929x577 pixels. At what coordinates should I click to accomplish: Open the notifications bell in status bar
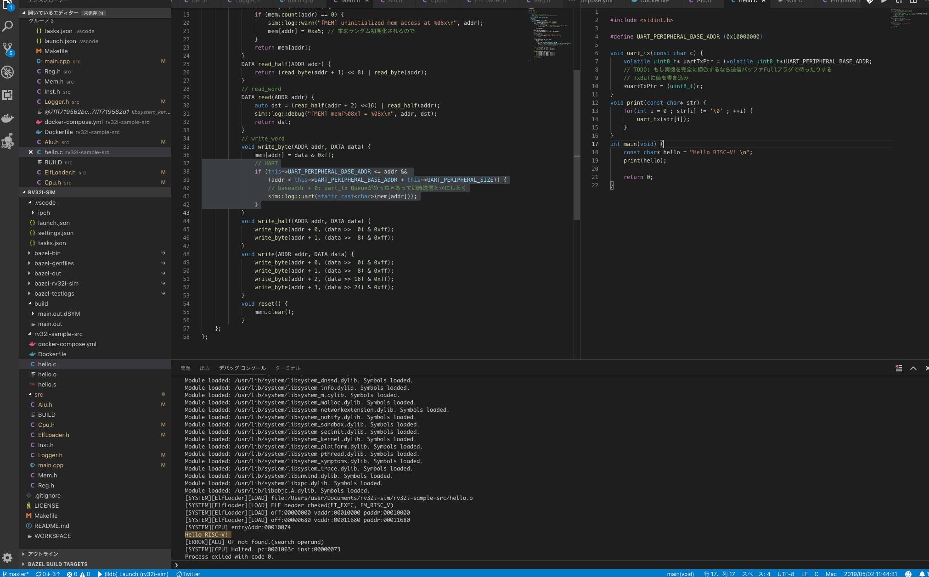(x=922, y=574)
